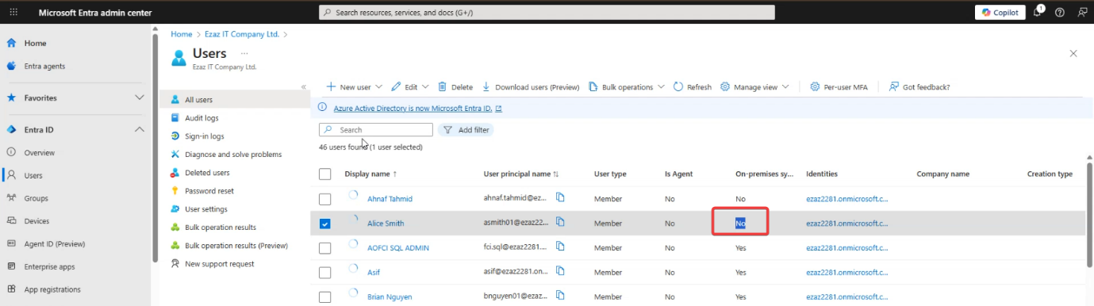Open Password reset
This screenshot has width=1094, height=306.
point(209,191)
